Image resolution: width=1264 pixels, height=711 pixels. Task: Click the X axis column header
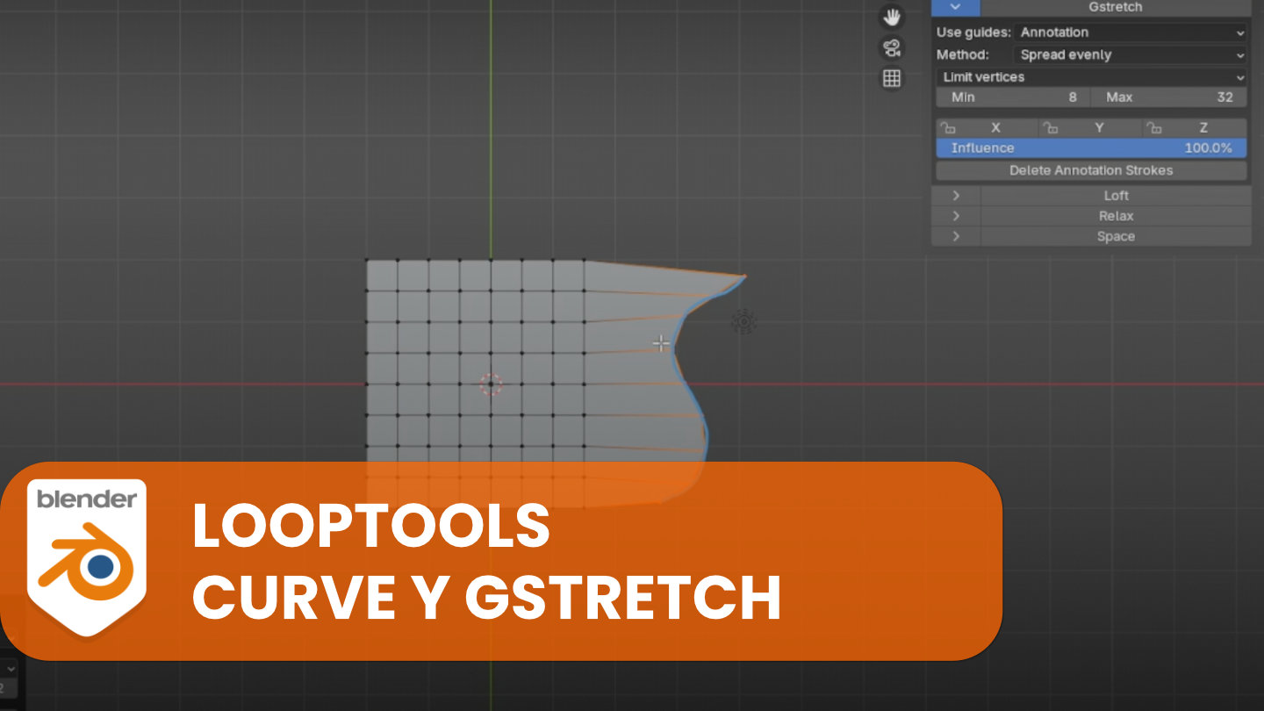tap(996, 127)
